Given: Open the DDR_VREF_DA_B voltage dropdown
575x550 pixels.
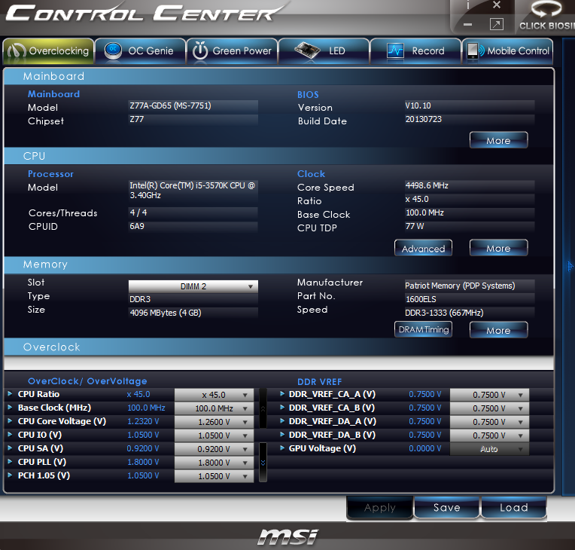Looking at the screenshot, I should tap(489, 435).
